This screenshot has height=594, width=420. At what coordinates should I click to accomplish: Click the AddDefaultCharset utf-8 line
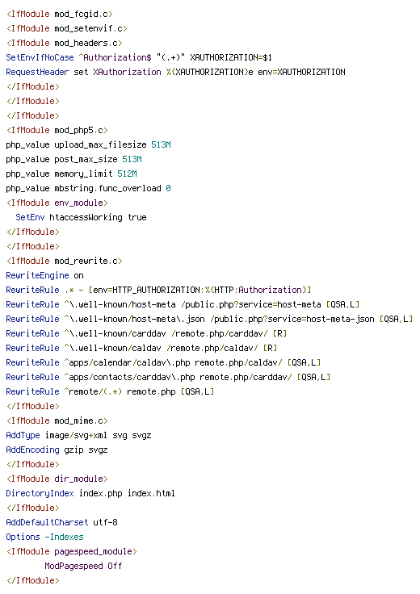click(x=61, y=522)
